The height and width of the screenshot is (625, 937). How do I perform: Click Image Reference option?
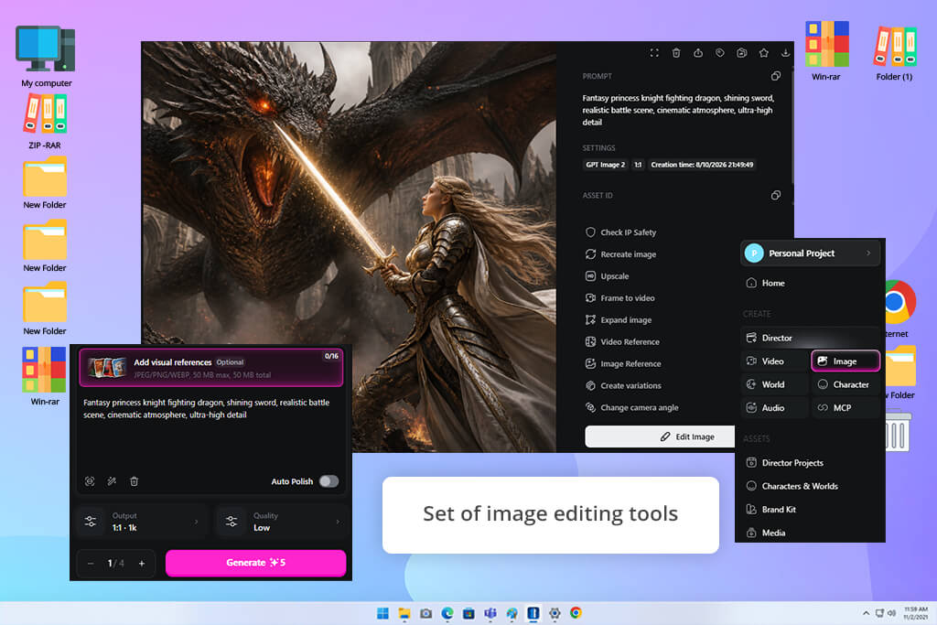622,364
